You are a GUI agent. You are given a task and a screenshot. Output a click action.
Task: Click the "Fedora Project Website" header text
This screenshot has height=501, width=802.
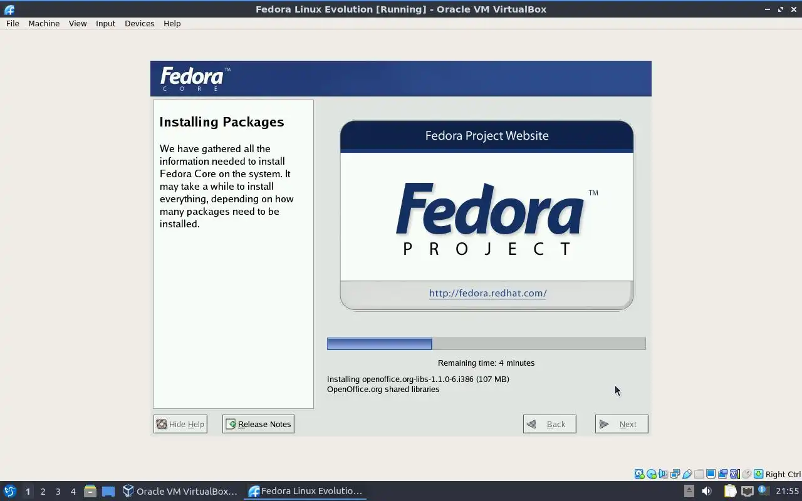pos(487,136)
